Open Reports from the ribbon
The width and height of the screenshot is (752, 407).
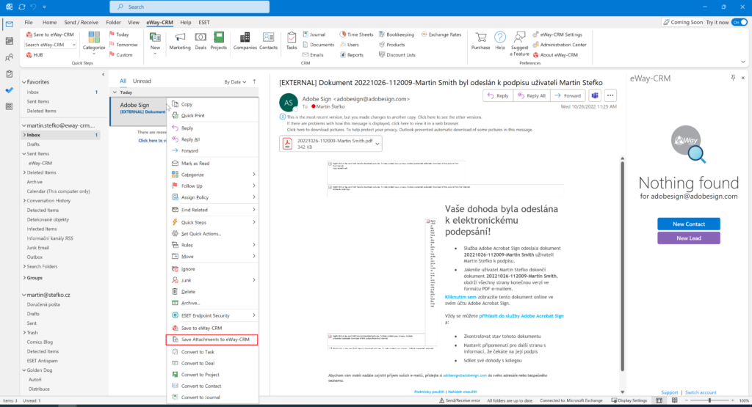pyautogui.click(x=352, y=55)
